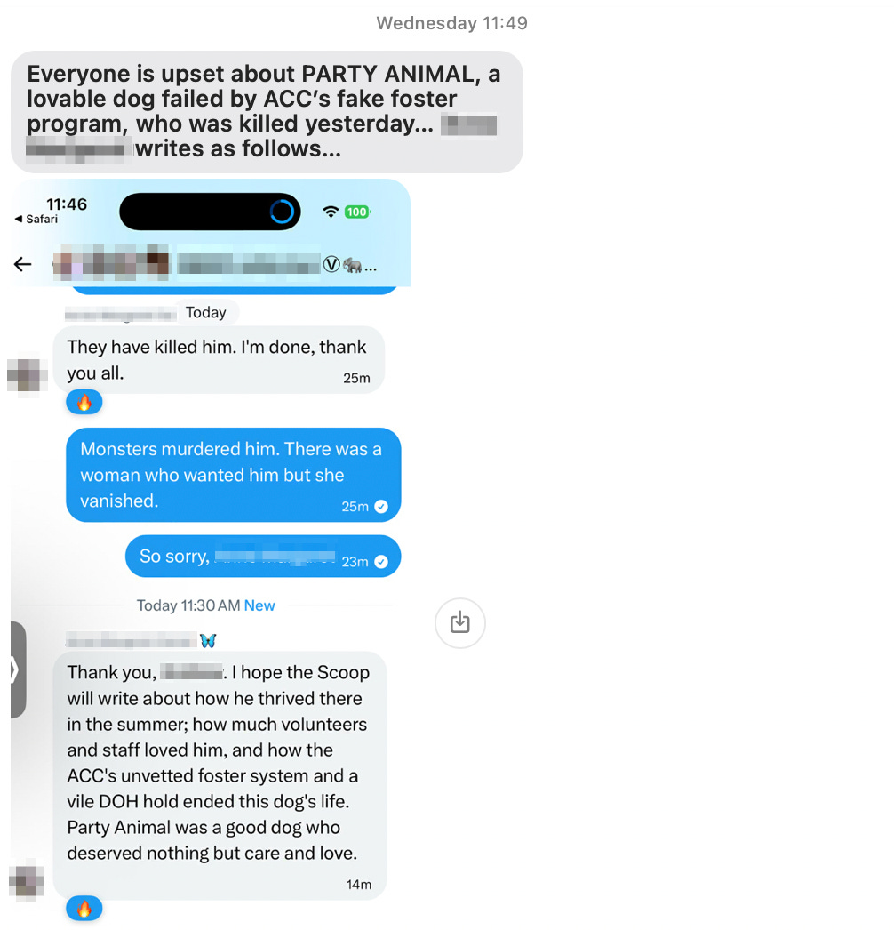Expand the side panel handle on left edge
The width and height of the screenshot is (894, 930).
pyautogui.click(x=18, y=669)
